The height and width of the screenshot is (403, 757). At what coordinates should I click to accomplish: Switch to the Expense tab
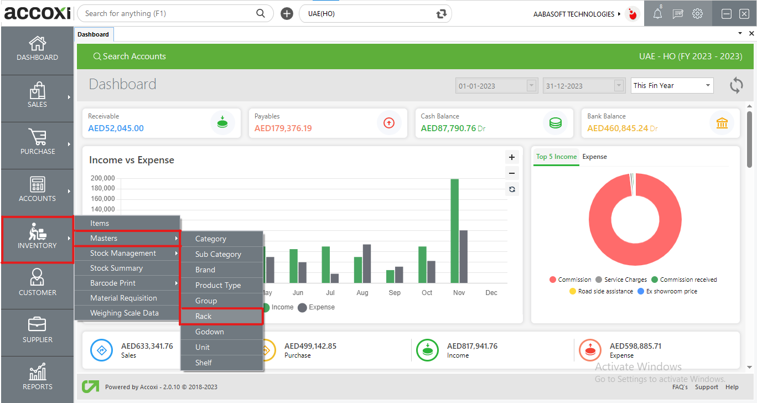coord(594,157)
